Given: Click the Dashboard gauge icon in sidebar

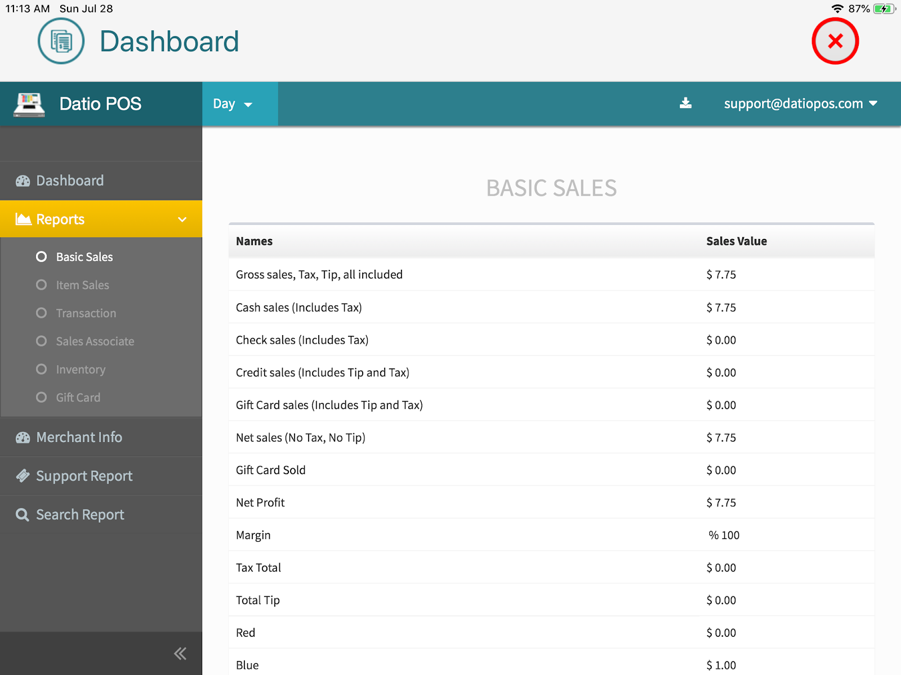Looking at the screenshot, I should [x=23, y=181].
